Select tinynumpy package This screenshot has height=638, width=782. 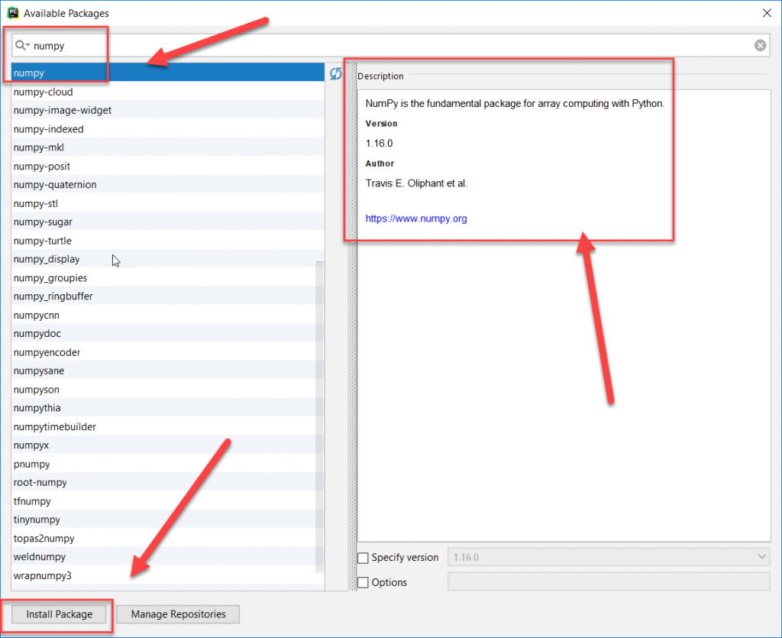click(168, 520)
